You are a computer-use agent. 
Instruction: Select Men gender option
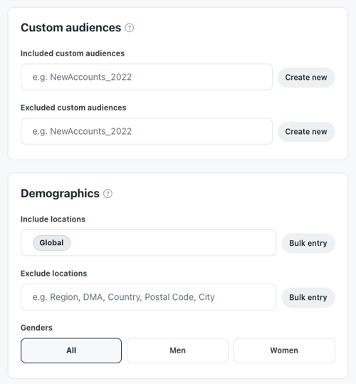177,351
